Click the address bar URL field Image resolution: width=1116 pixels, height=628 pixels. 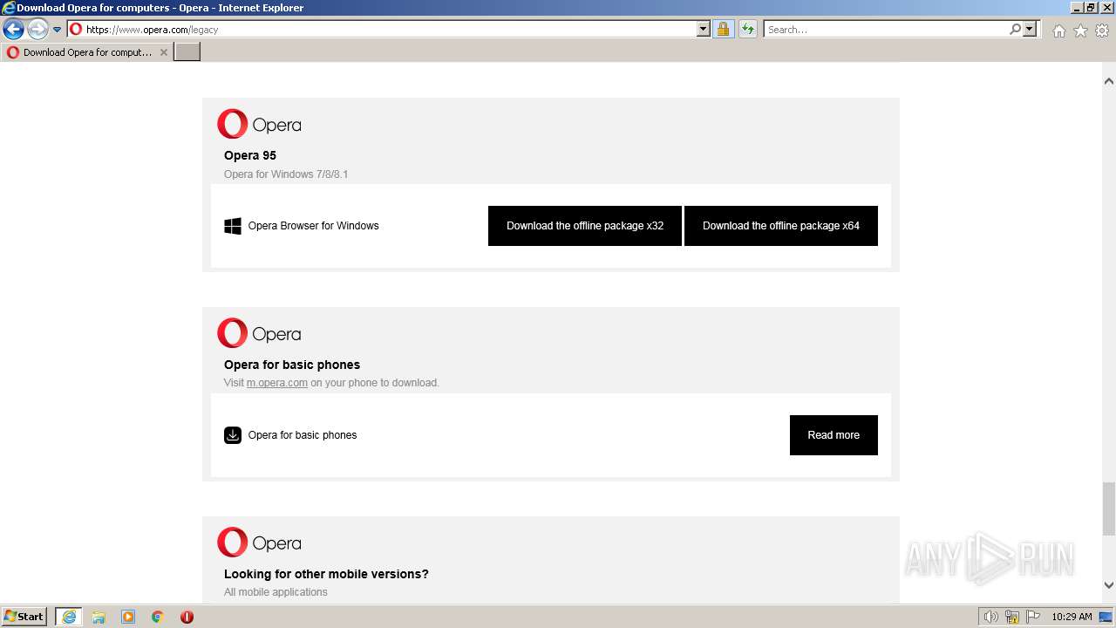381,30
